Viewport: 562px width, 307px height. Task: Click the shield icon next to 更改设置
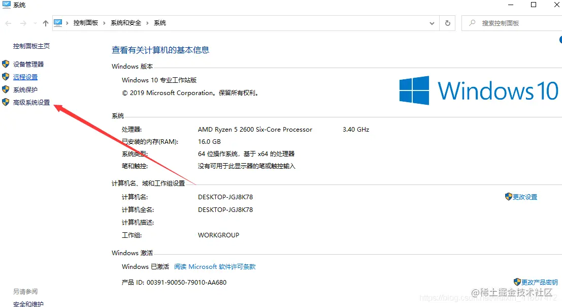(509, 197)
